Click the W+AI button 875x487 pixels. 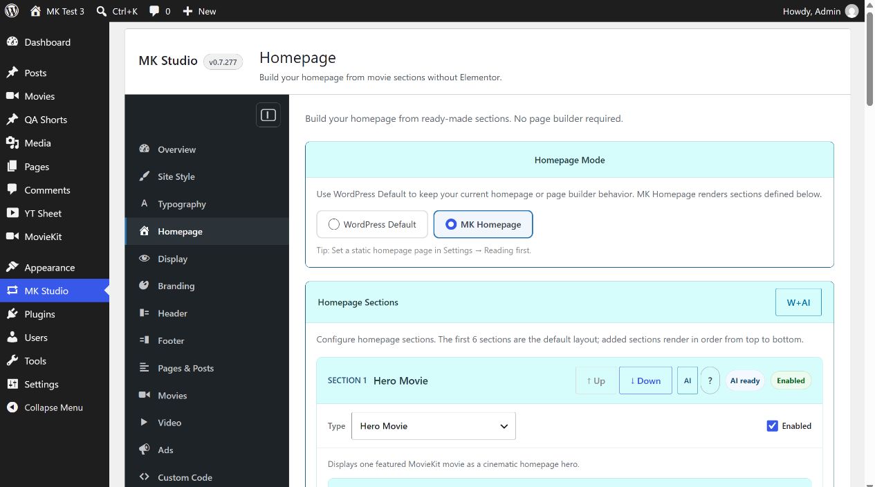click(798, 302)
